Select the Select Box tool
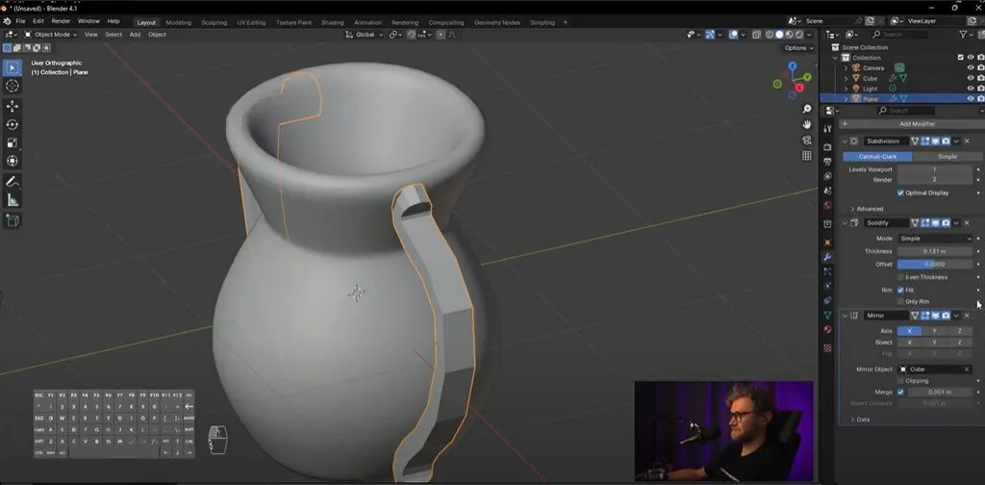This screenshot has width=985, height=485. [12, 68]
